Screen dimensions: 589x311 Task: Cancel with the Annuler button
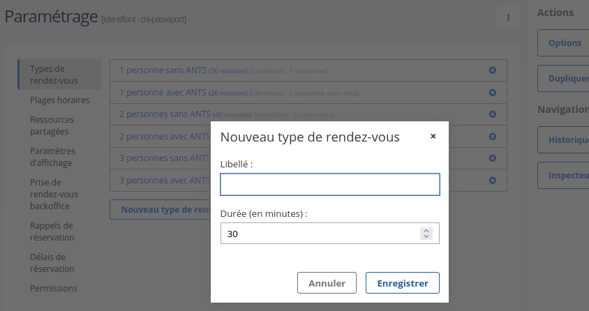point(327,283)
